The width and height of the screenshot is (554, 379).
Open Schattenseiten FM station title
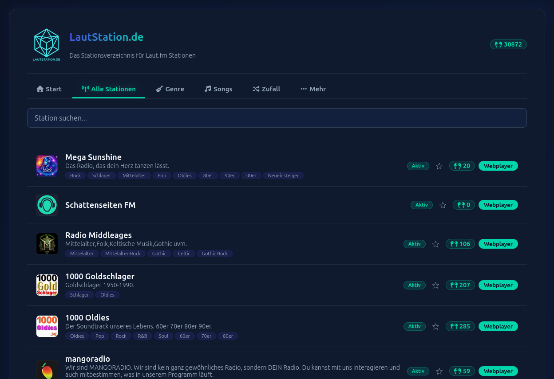pos(100,205)
